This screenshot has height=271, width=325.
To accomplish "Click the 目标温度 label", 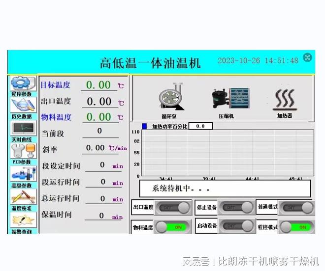I will [55, 85].
